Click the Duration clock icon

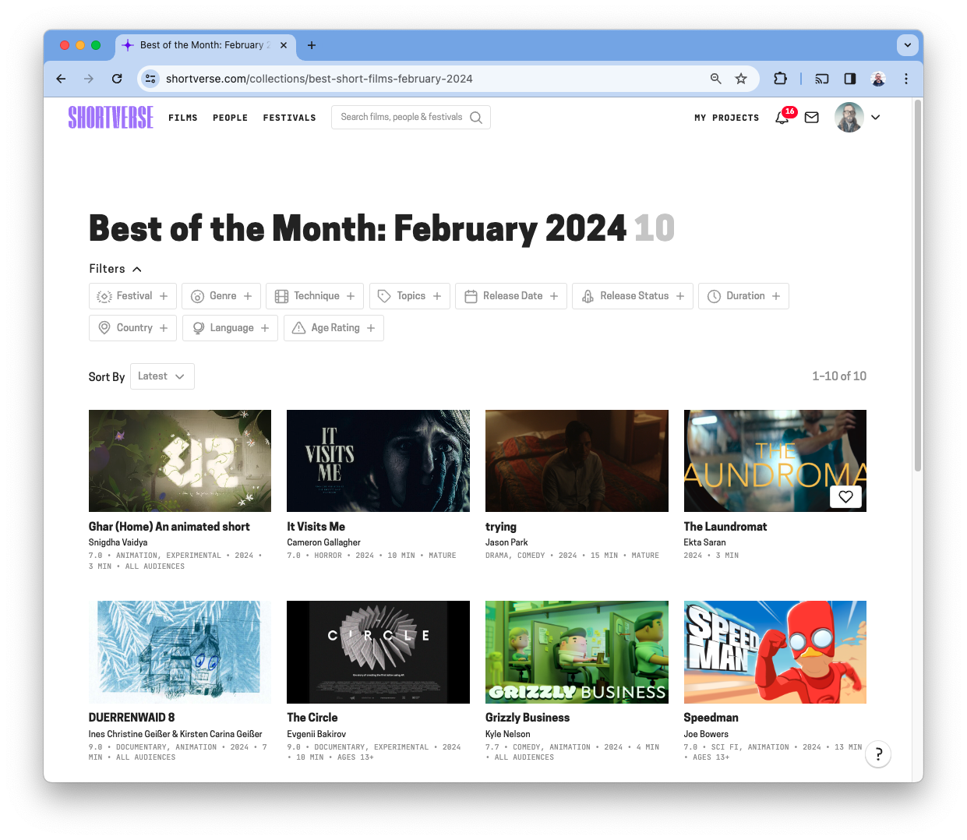pos(714,296)
